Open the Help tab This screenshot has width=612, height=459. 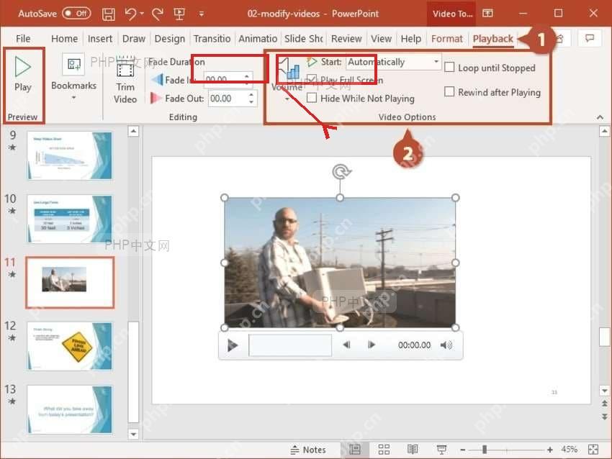coord(410,39)
